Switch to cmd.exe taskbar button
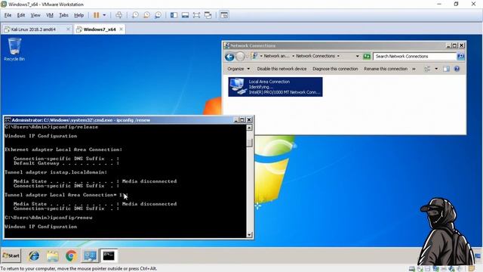483x272 pixels. pos(109,256)
